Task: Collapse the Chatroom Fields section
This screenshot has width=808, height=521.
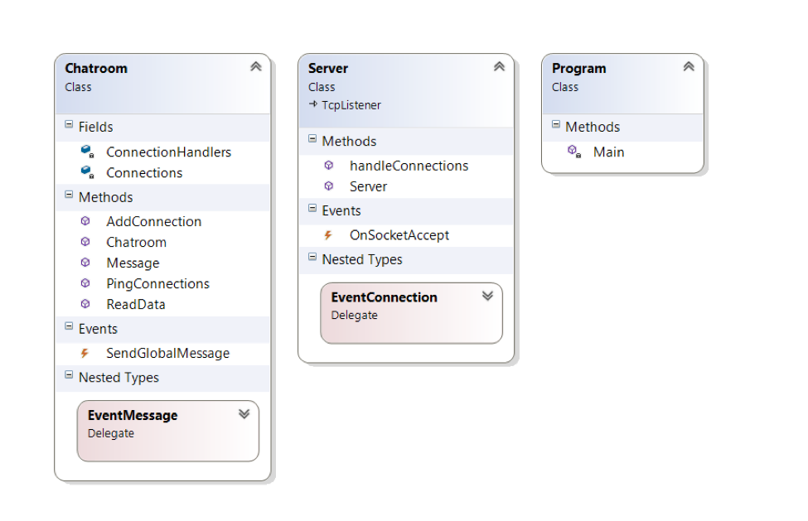Action: click(x=69, y=126)
